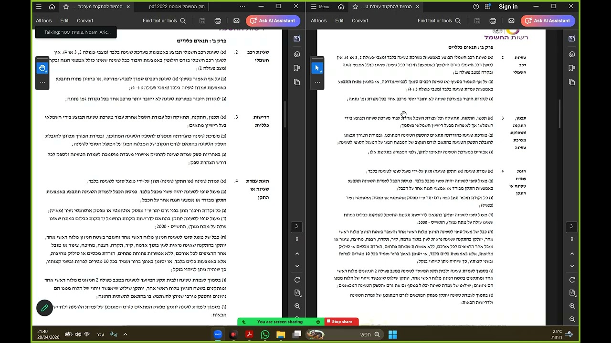The width and height of the screenshot is (611, 343).
Task: Open Convert in right Acrobat window
Action: tap(360, 20)
